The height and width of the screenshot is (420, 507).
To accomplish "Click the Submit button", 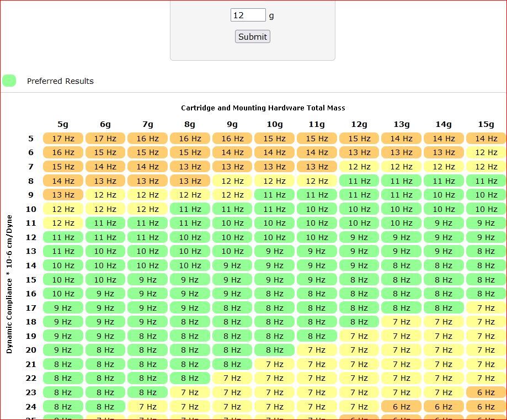I will point(253,36).
